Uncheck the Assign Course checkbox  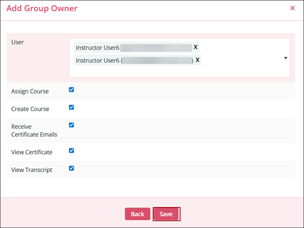pos(71,90)
